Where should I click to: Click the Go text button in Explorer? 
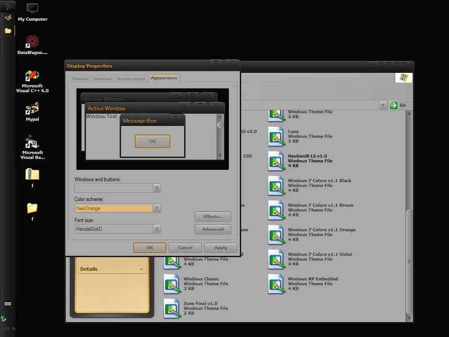coord(403,105)
